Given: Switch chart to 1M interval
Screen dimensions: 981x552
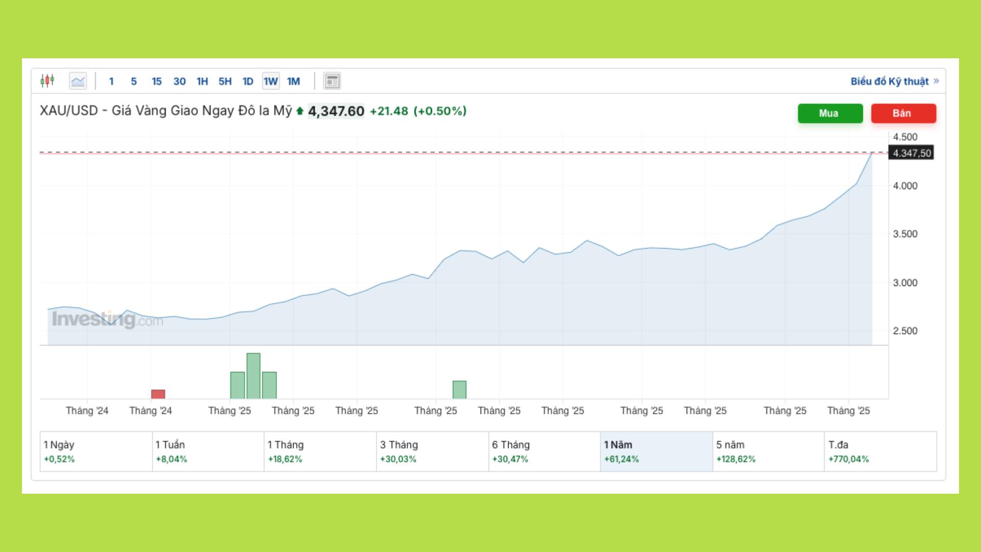Looking at the screenshot, I should 293,81.
